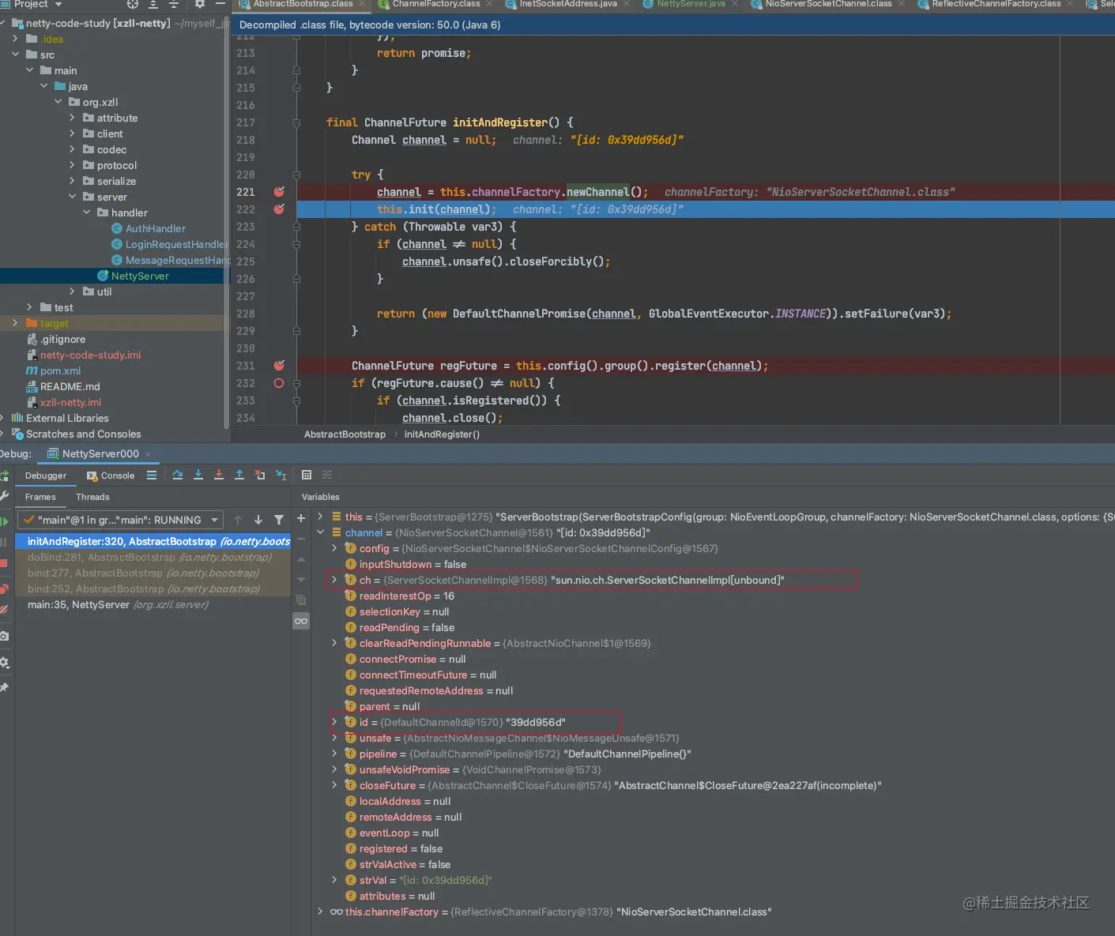Click the Step Into debugger icon
This screenshot has width=1115, height=936.
coord(198,475)
